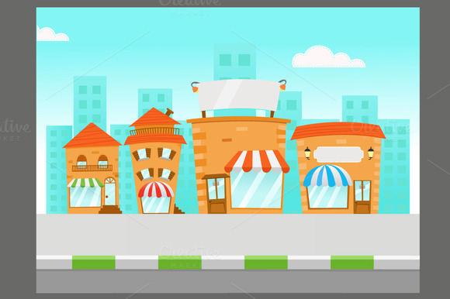The image size is (450, 299).
Task: Click the right wall lantern beside shop sign
Action: click(x=371, y=153)
